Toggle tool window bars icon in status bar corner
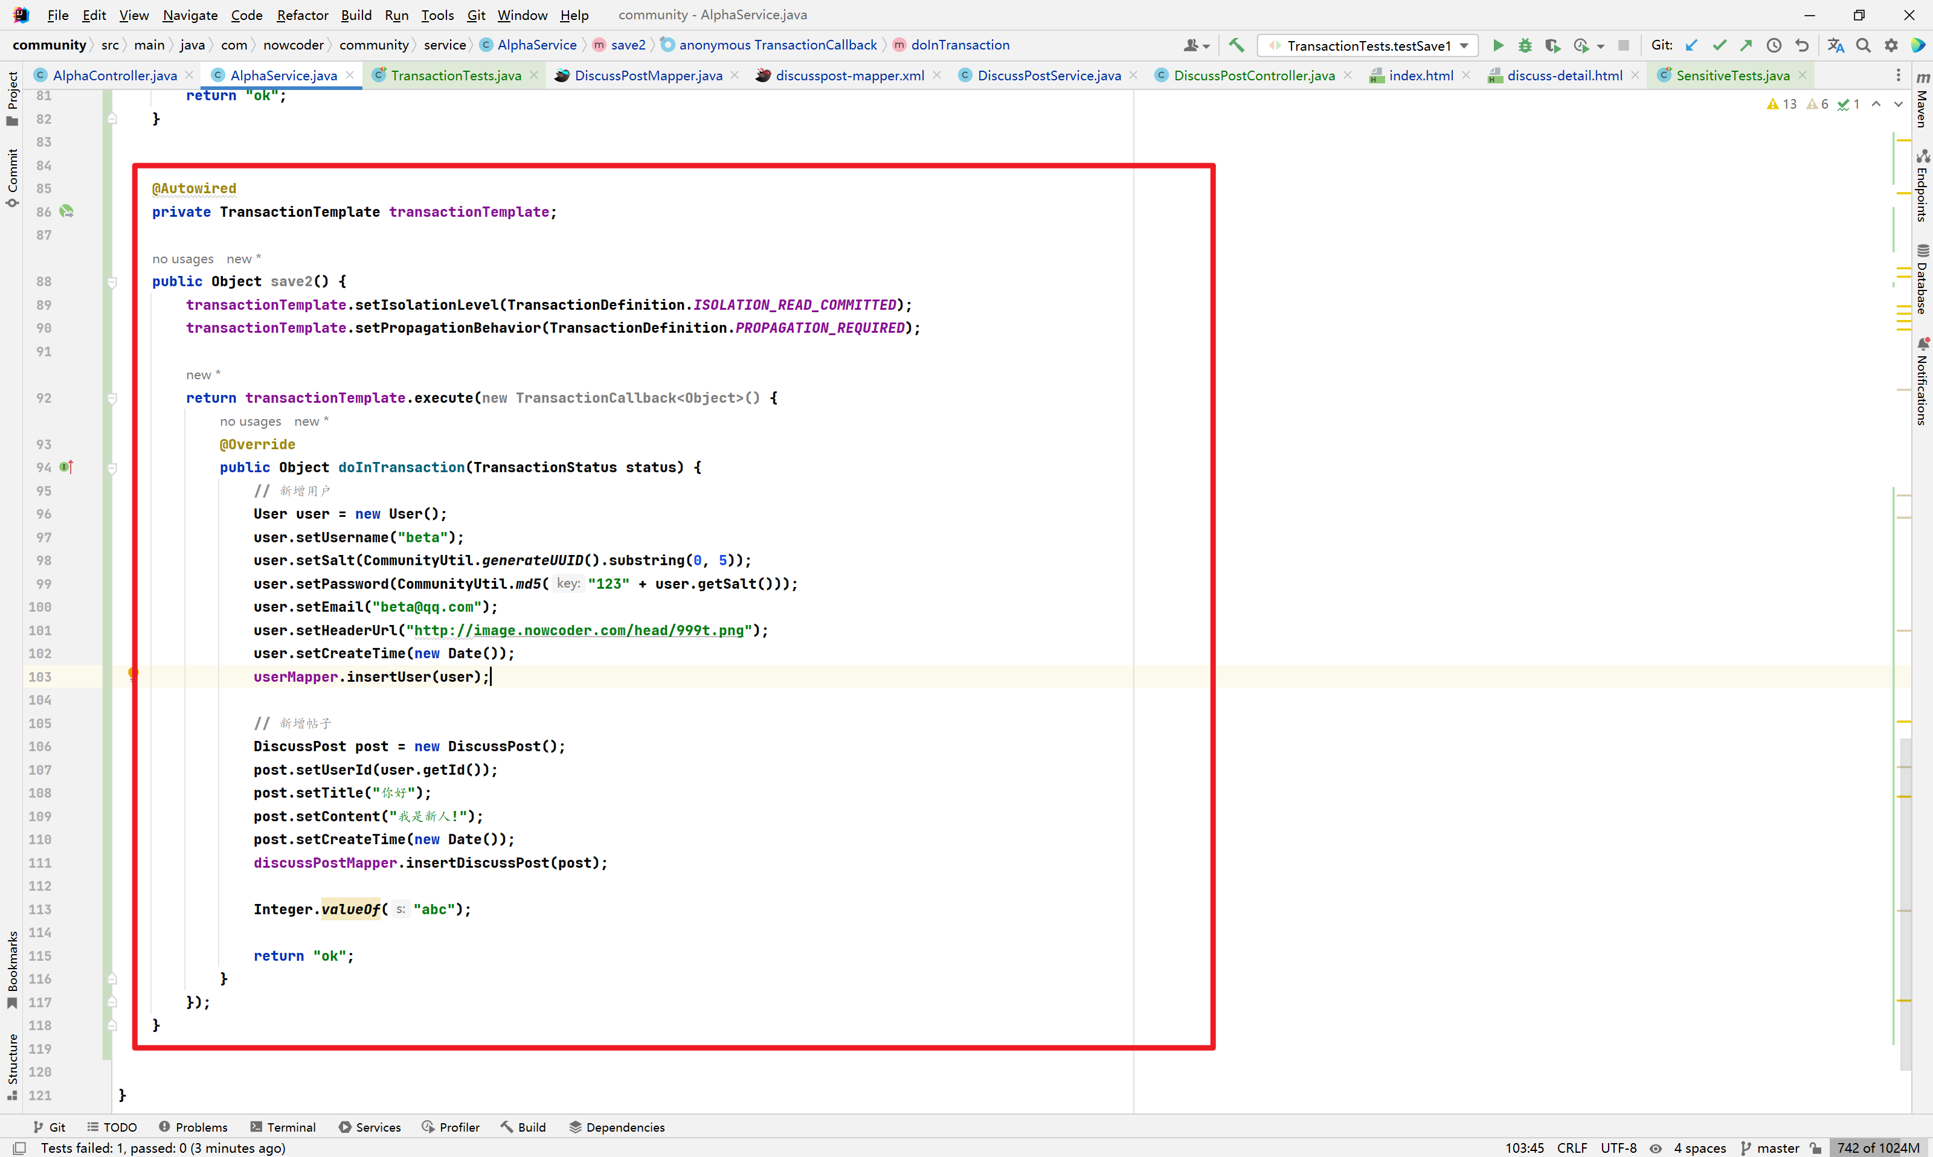 (19, 1148)
